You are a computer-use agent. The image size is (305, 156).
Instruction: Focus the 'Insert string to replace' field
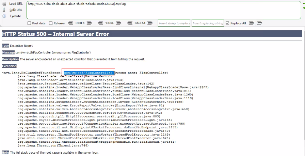(174, 23)
